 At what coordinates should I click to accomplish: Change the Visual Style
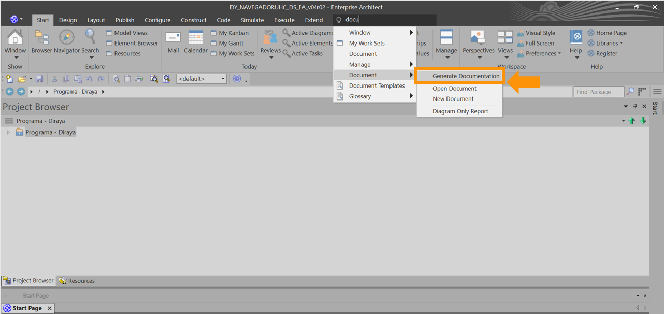click(536, 33)
